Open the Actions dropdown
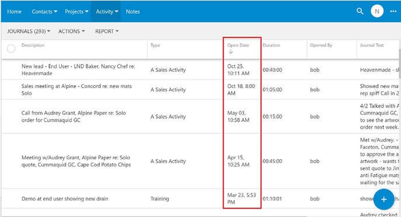401x217 pixels. [71, 31]
